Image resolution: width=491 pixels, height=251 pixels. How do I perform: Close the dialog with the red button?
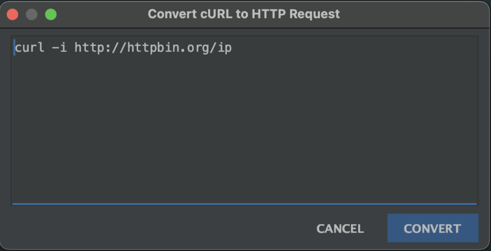[12, 14]
